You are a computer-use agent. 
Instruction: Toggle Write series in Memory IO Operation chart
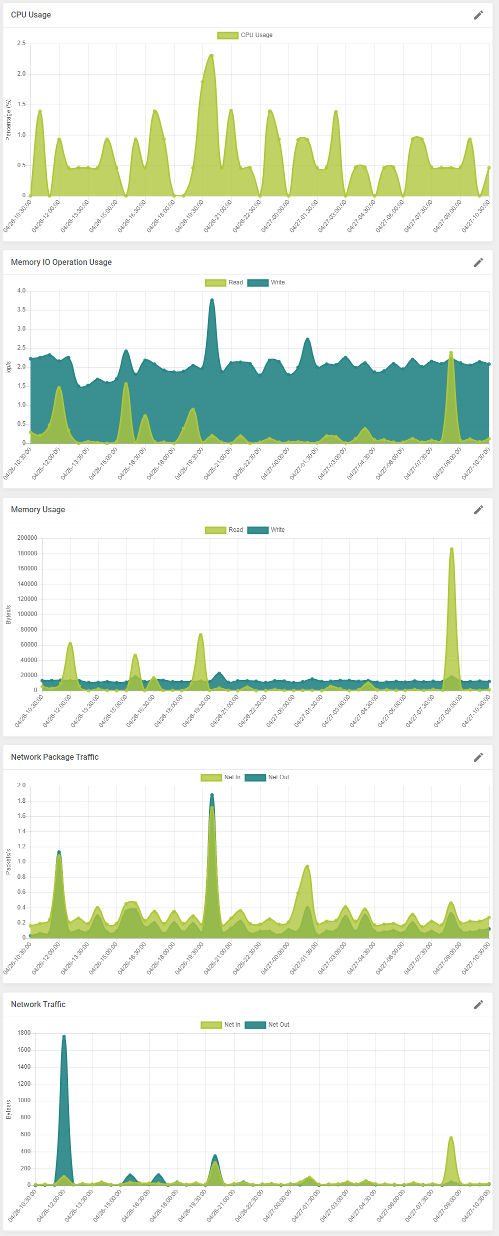click(x=266, y=282)
